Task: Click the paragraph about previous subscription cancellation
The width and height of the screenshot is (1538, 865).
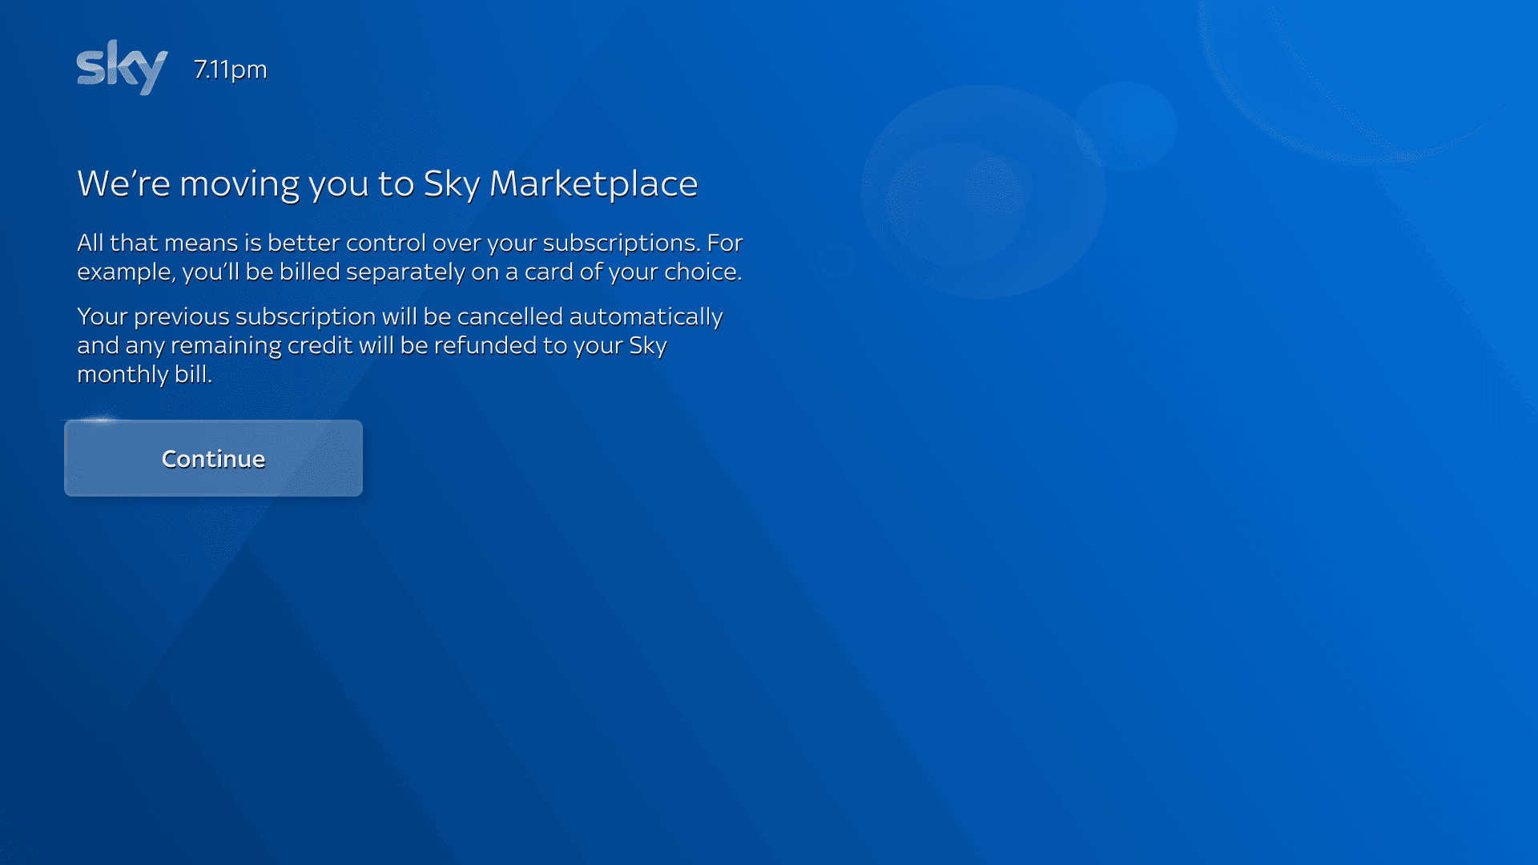Action: [x=399, y=345]
